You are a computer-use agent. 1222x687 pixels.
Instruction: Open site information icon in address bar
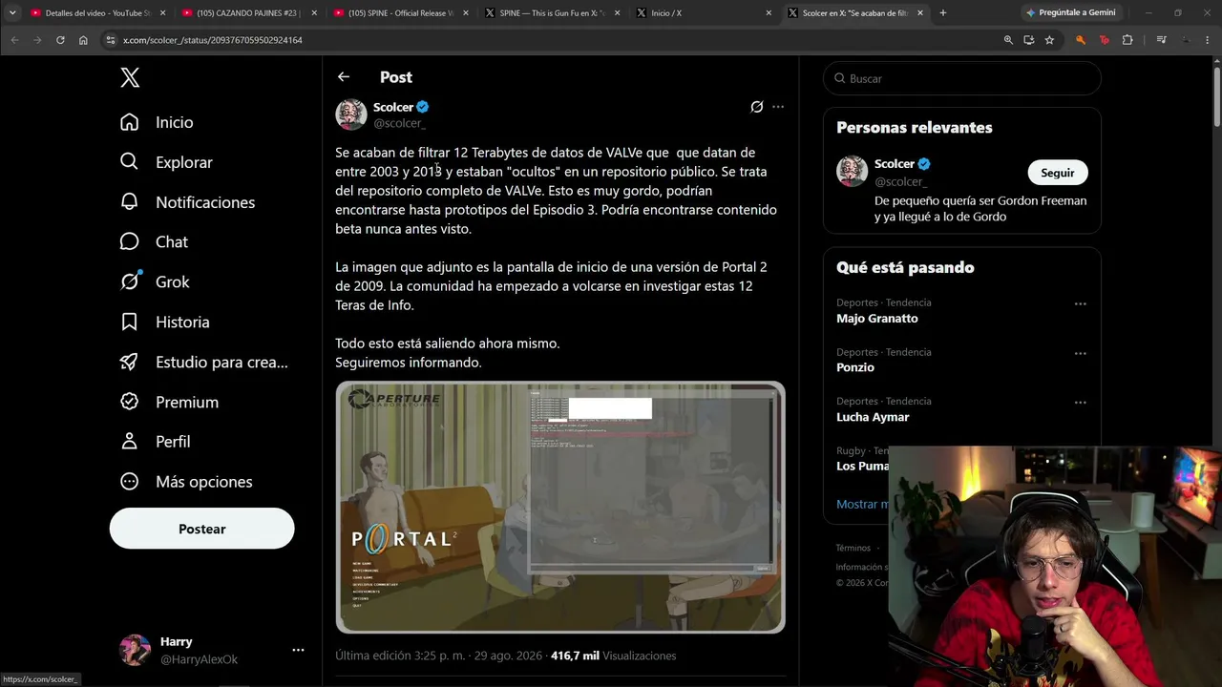tap(111, 40)
